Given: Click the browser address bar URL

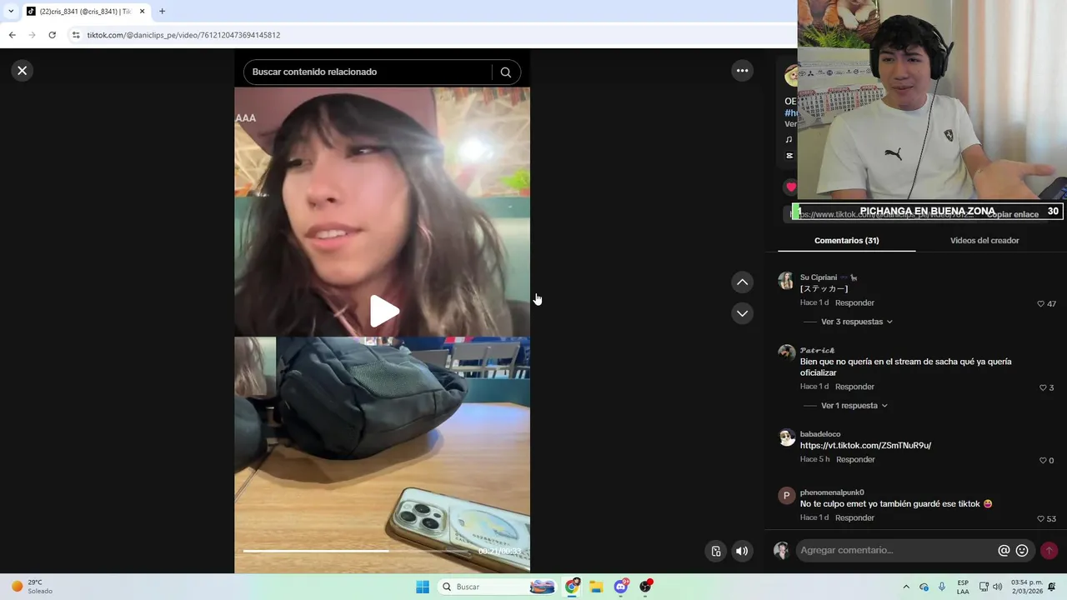Looking at the screenshot, I should click(x=183, y=35).
